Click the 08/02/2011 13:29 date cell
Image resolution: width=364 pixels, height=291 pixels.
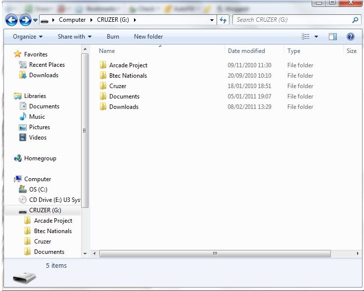249,107
